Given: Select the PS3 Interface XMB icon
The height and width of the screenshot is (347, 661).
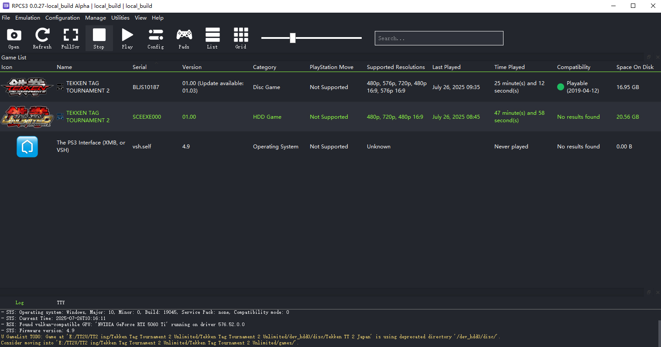Looking at the screenshot, I should tap(27, 146).
